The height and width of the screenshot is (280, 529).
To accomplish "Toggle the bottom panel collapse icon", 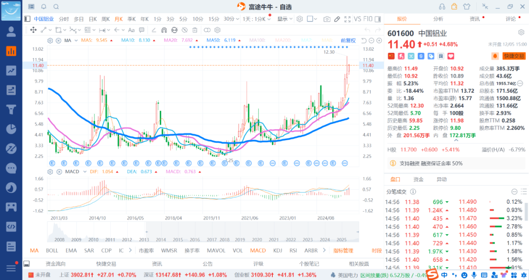I will coord(26,264).
